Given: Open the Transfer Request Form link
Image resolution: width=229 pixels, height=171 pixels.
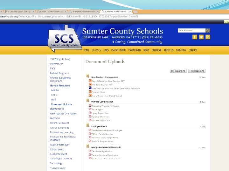Looking at the screenshot, I should coord(102,141).
